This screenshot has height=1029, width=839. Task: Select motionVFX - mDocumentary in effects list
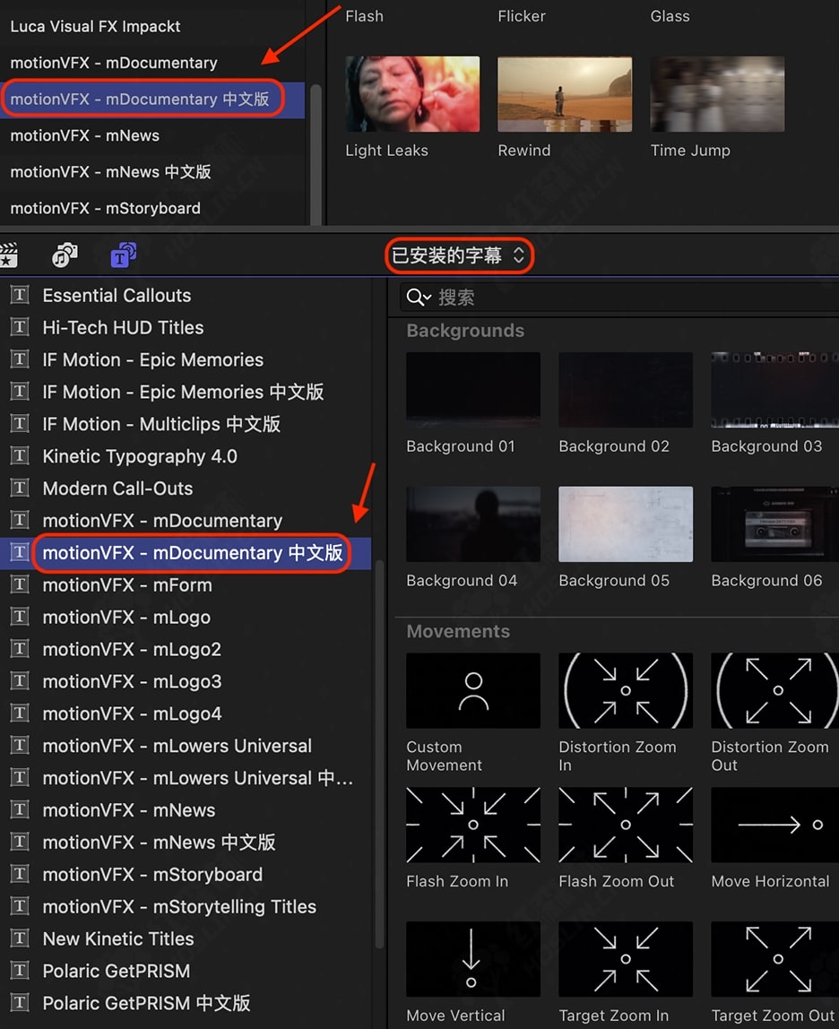click(x=114, y=63)
